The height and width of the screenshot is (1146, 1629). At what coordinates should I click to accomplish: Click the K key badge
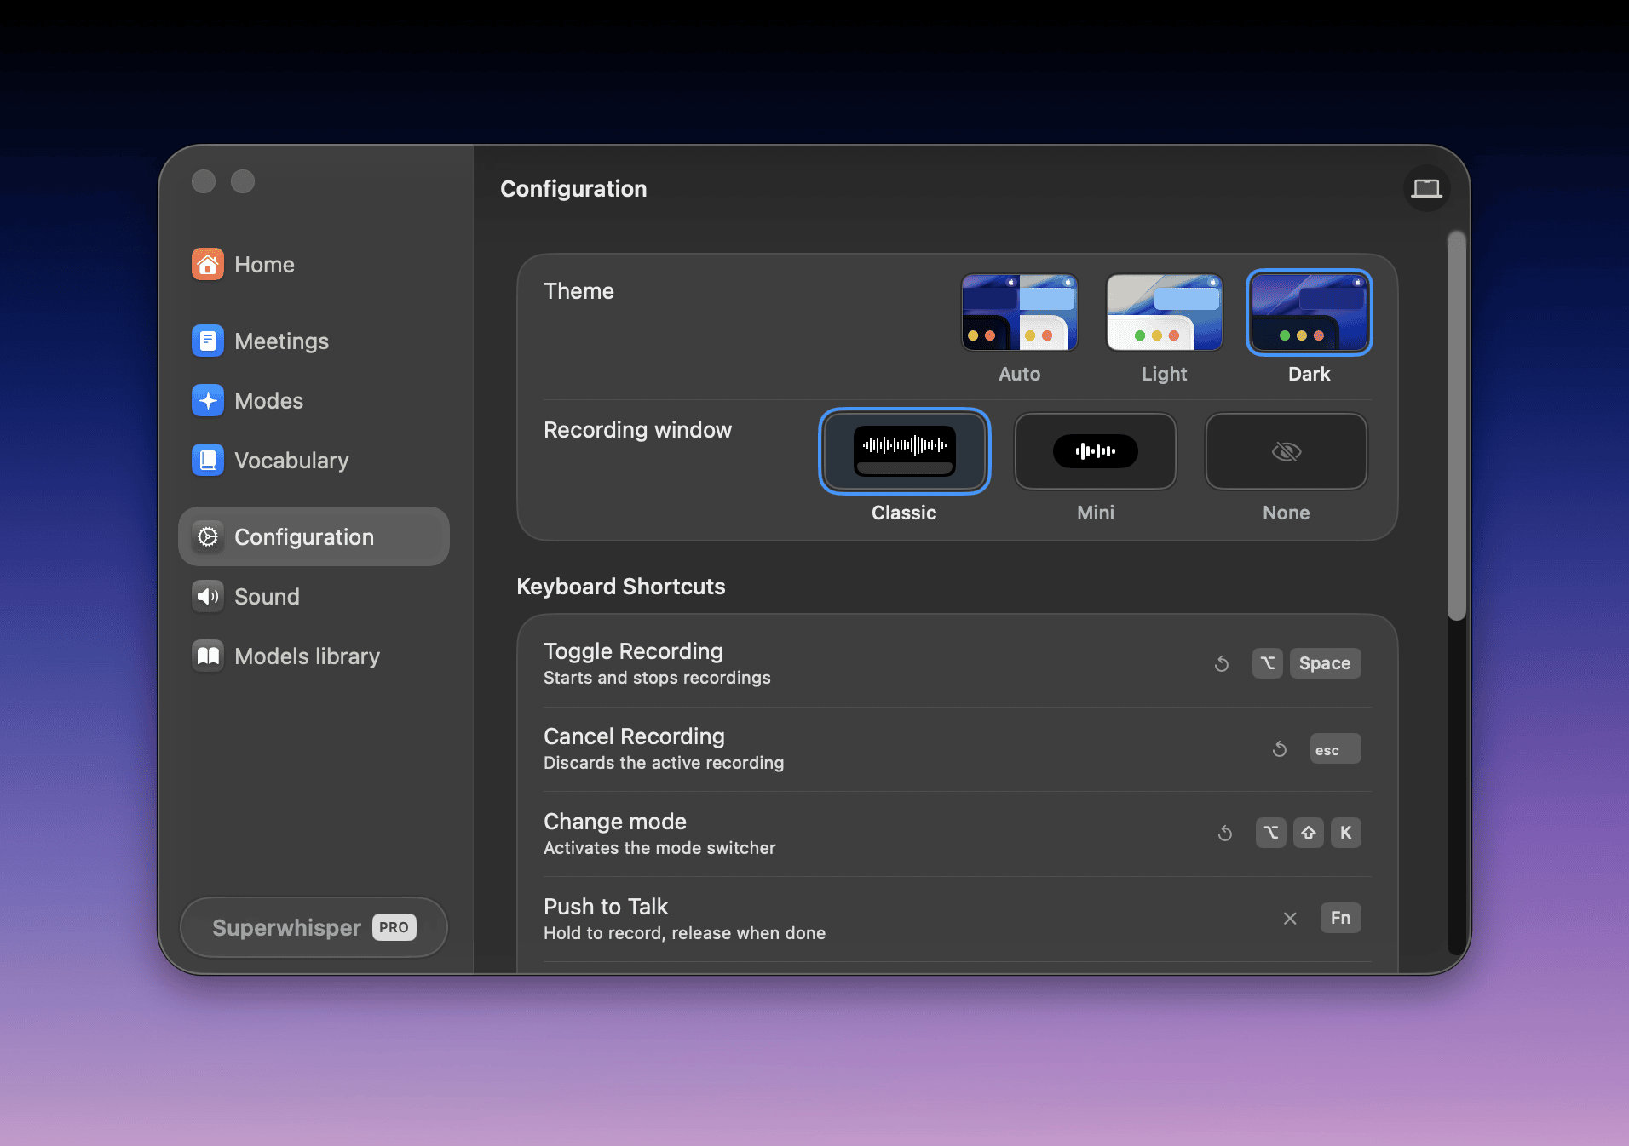coord(1346,833)
